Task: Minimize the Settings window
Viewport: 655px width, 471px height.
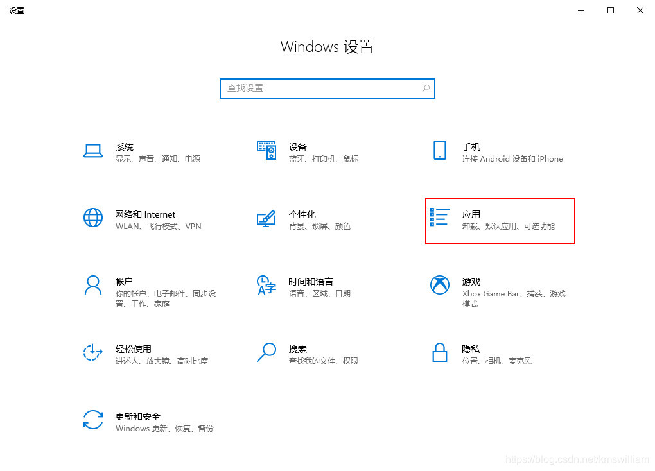Action: coord(581,10)
